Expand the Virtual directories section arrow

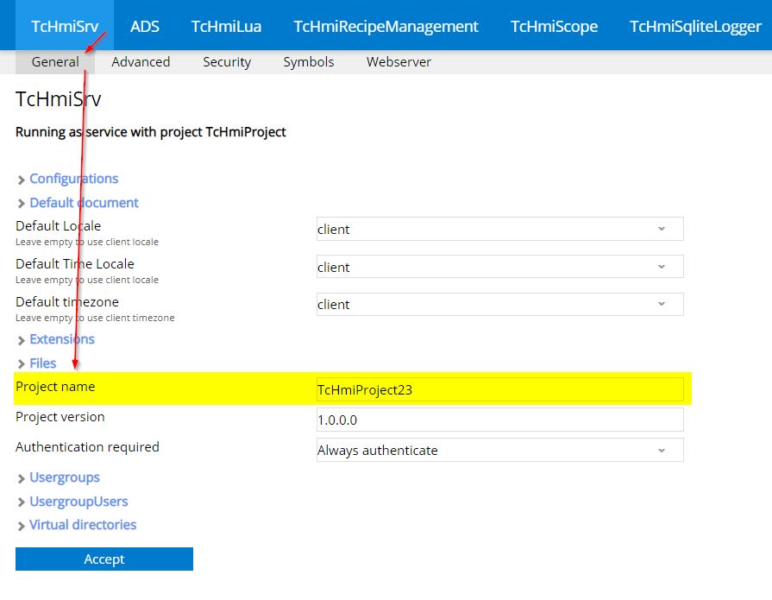click(22, 526)
